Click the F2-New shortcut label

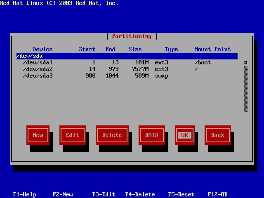(63, 194)
